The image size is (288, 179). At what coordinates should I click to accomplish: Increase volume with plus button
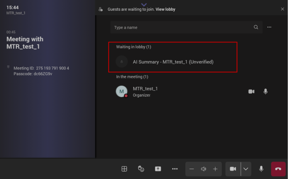pos(215,169)
